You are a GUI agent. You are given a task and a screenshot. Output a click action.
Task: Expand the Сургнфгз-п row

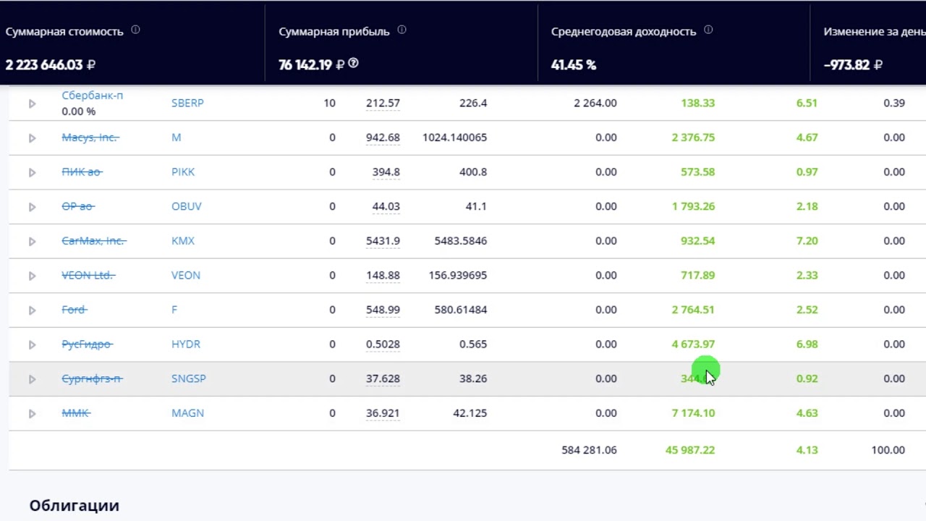[32, 379]
